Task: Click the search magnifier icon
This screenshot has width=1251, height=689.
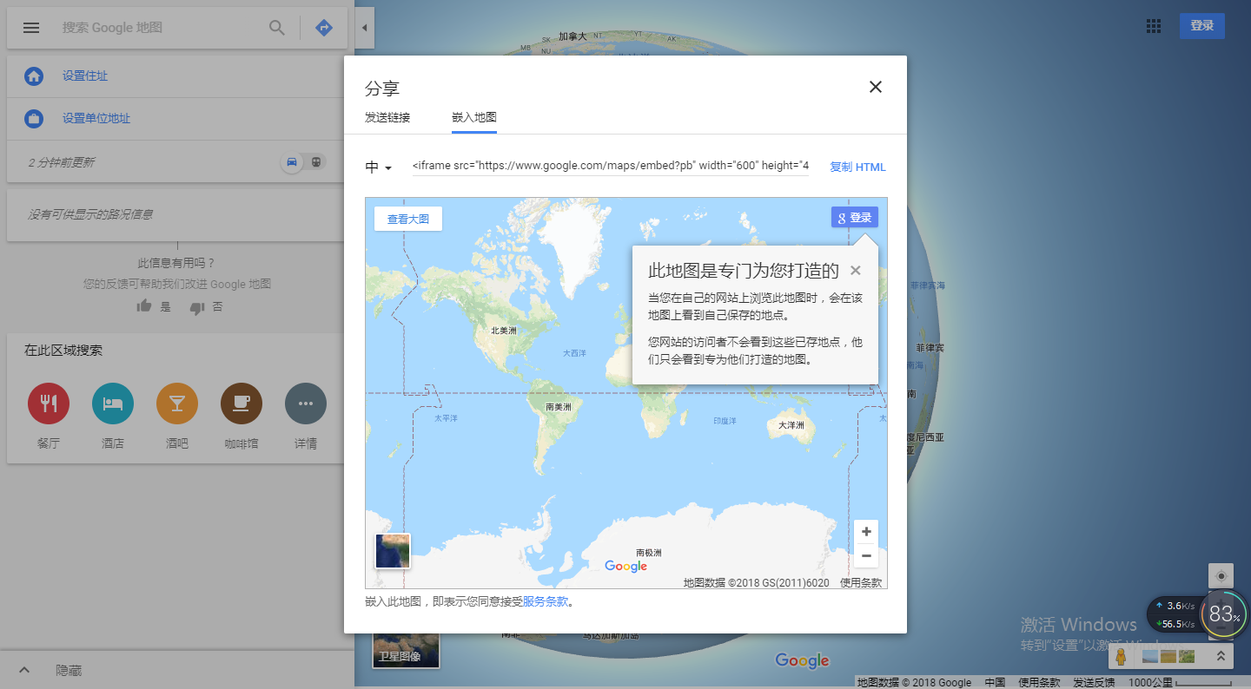Action: click(x=277, y=28)
